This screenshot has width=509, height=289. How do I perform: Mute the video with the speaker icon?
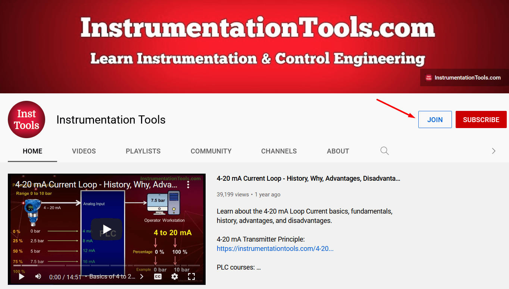pyautogui.click(x=38, y=277)
